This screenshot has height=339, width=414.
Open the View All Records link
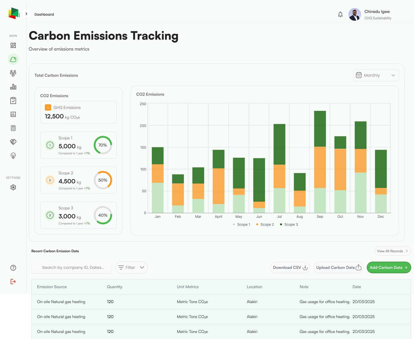pyautogui.click(x=392, y=251)
